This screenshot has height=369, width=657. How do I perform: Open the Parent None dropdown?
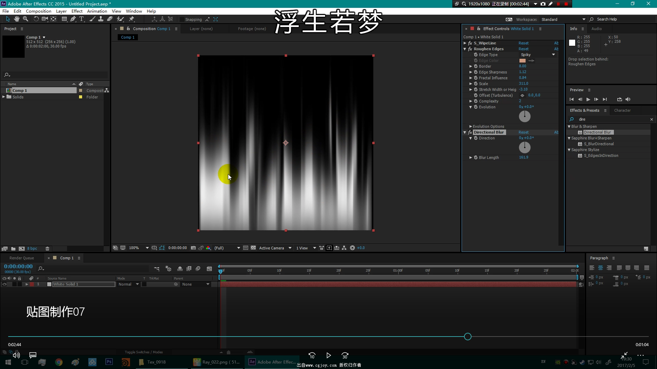pyautogui.click(x=195, y=284)
